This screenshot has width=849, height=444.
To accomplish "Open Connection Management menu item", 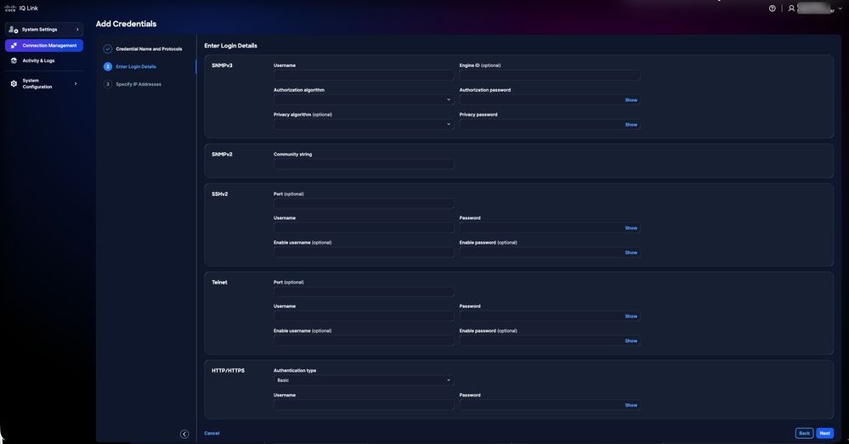I will 44,46.
